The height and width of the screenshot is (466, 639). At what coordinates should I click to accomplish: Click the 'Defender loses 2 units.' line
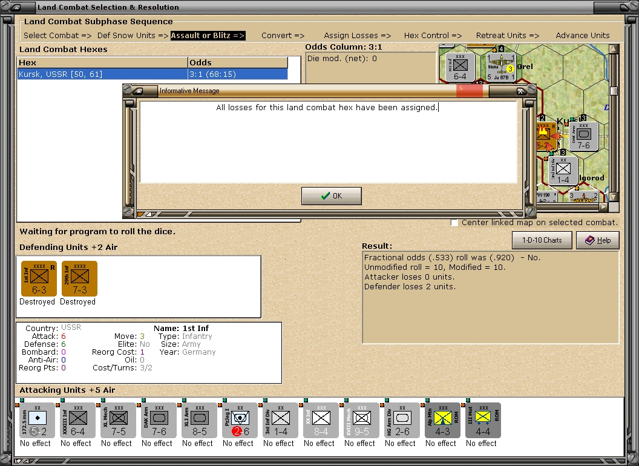point(410,287)
